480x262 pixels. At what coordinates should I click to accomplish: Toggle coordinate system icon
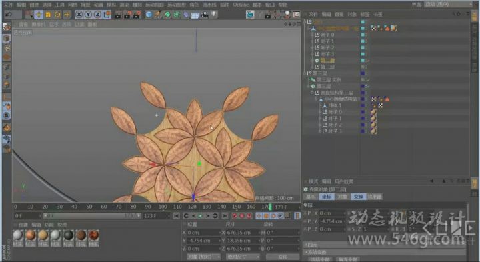[x=107, y=15]
